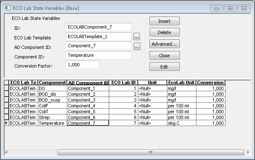
Task: Select the ECO Lab ID column header
Action: pos(123,82)
